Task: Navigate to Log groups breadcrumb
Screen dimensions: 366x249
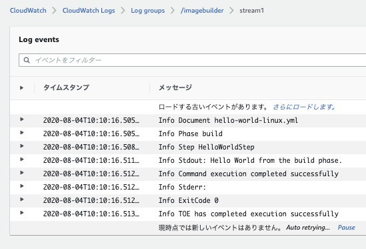Action: point(148,11)
